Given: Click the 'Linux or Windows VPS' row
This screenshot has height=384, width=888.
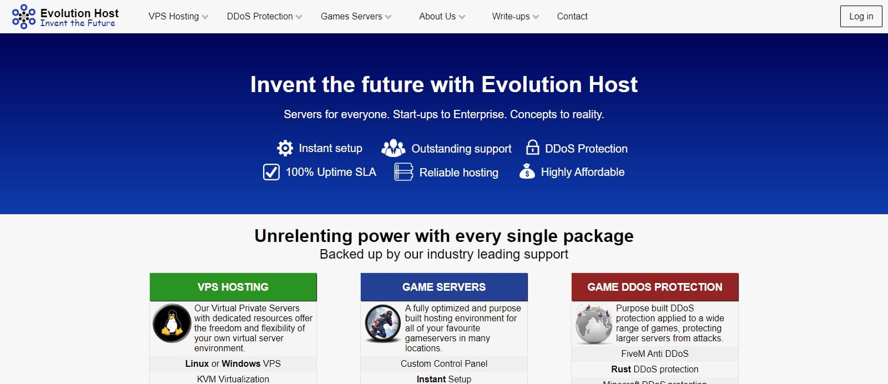Looking at the screenshot, I should [x=233, y=363].
